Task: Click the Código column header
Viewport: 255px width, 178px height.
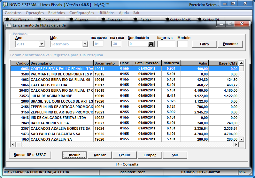Action: click(x=20, y=63)
